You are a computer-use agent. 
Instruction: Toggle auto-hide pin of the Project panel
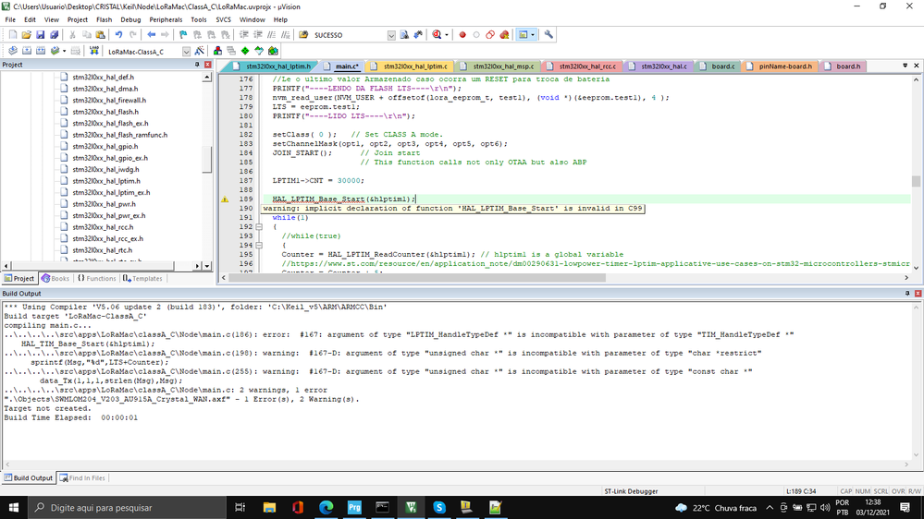coord(197,65)
